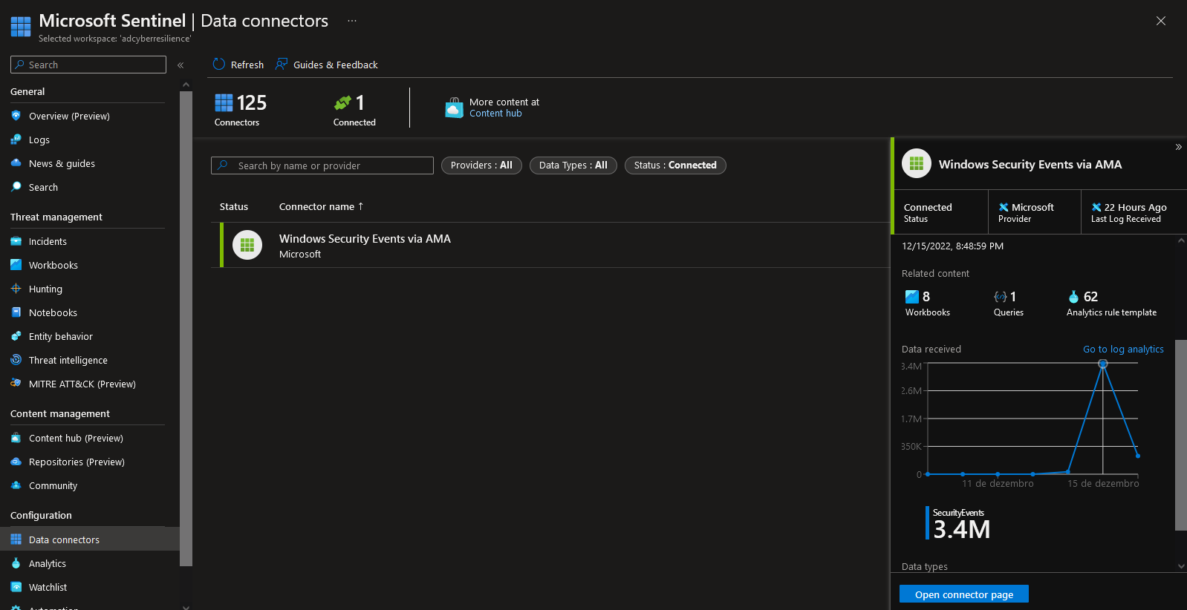Click the Overview (Preview) shield icon
Image resolution: width=1187 pixels, height=610 pixels.
(16, 116)
